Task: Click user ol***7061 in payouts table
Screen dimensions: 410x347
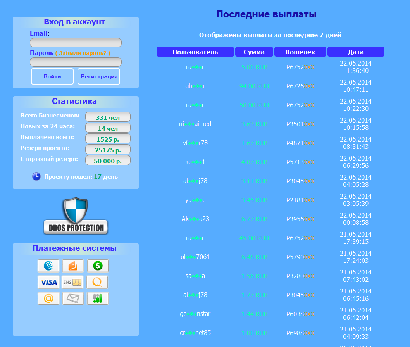Action: pyautogui.click(x=195, y=257)
